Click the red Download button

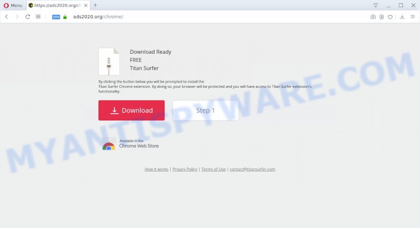131,110
